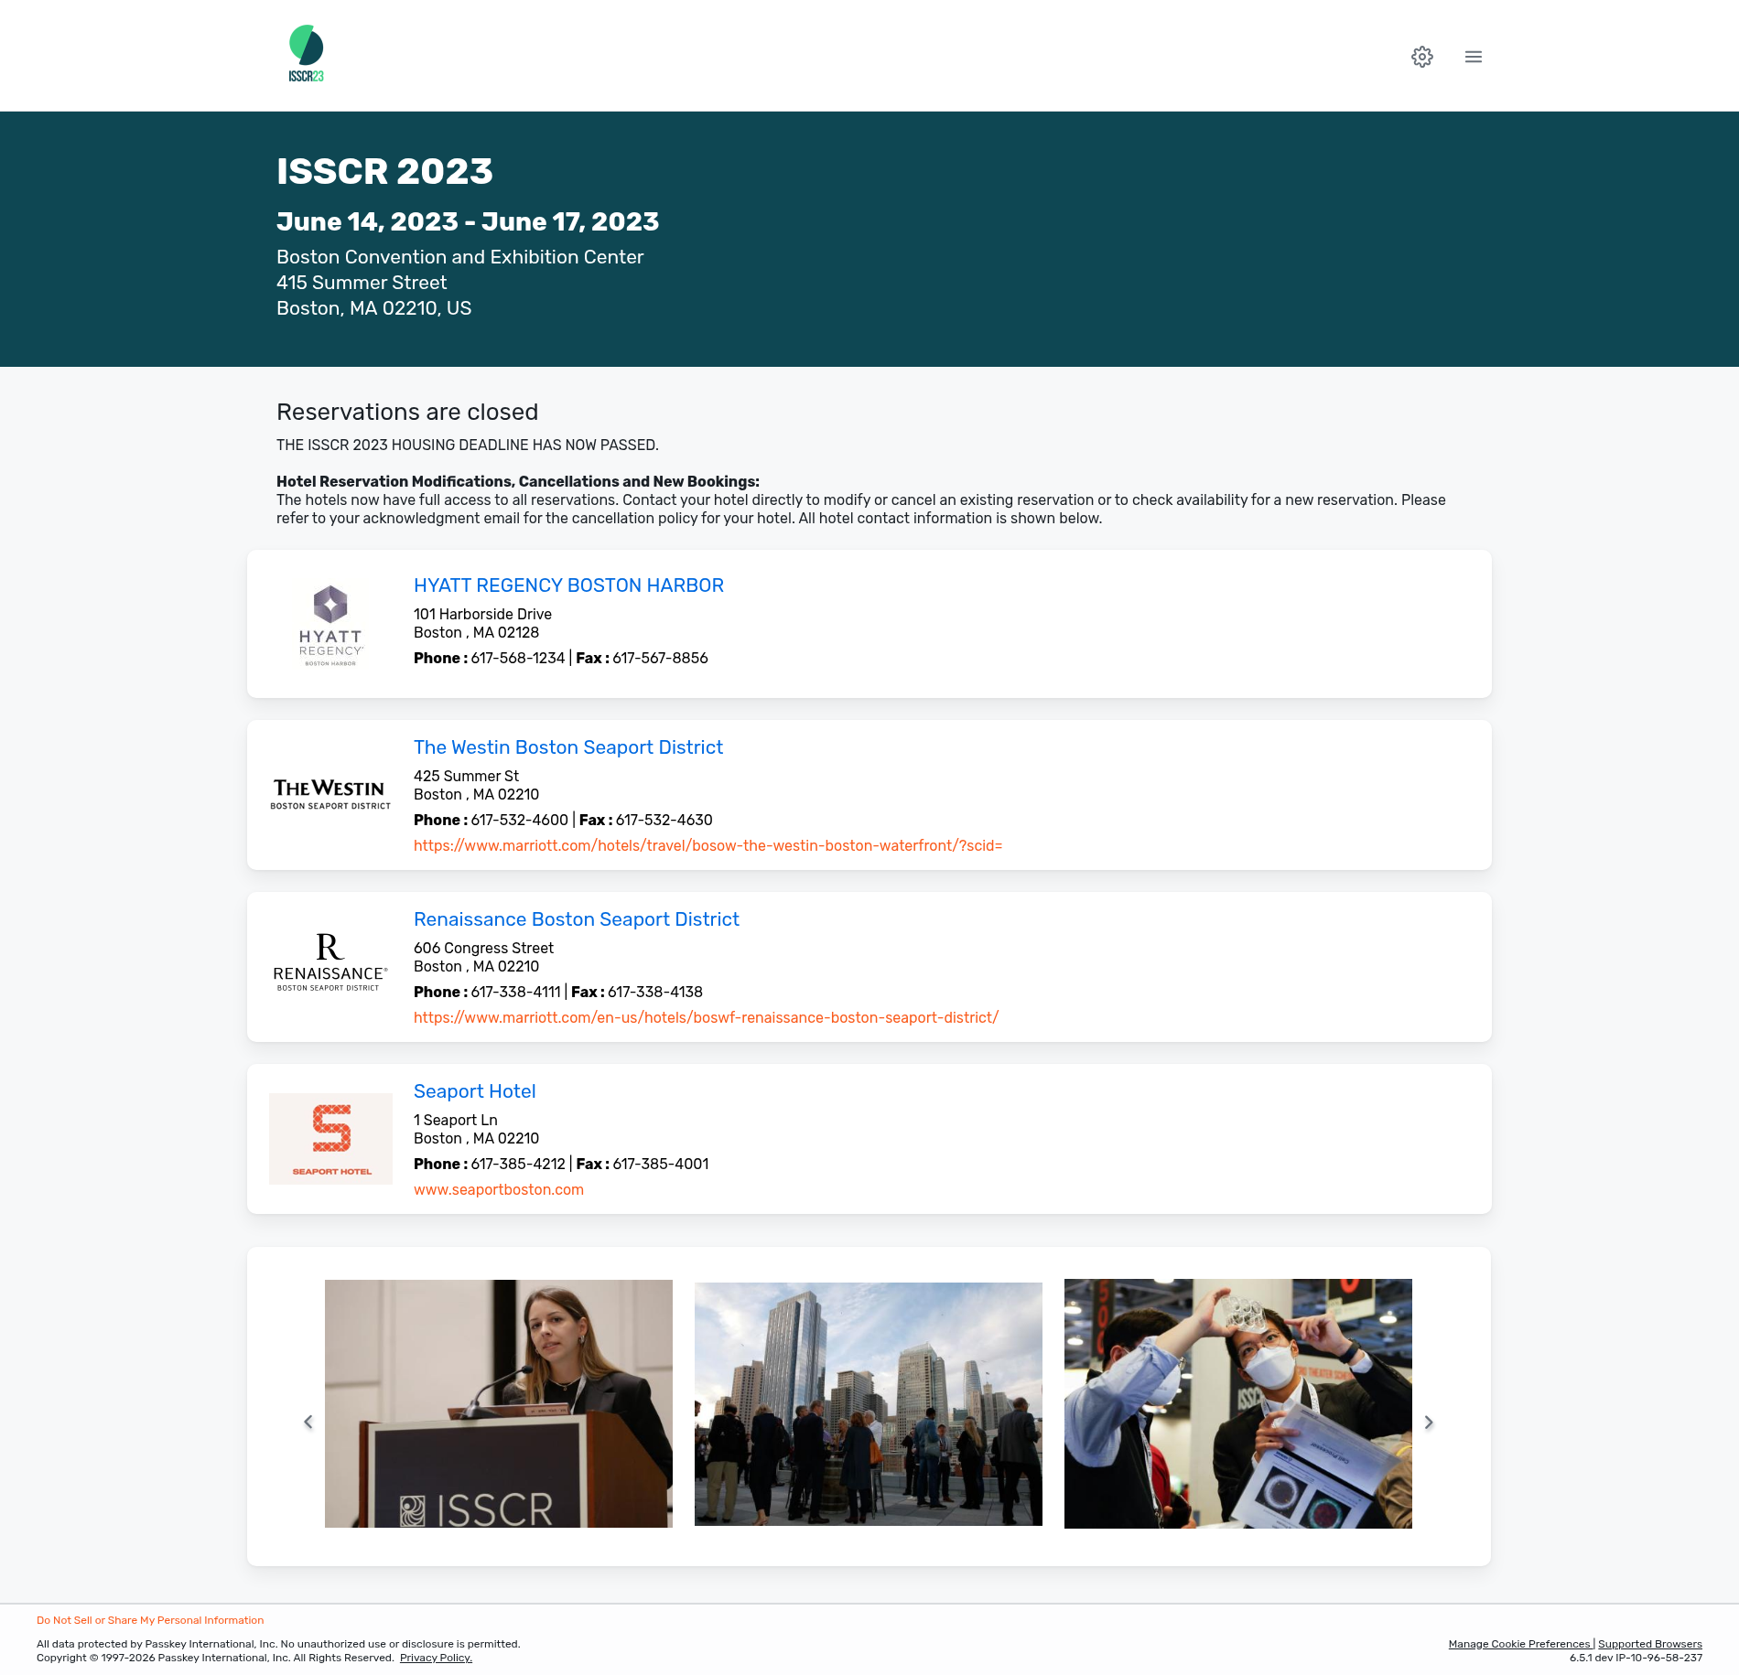Open The Westin Boston Seaport District link
Image resolution: width=1739 pixels, height=1675 pixels.
[568, 747]
